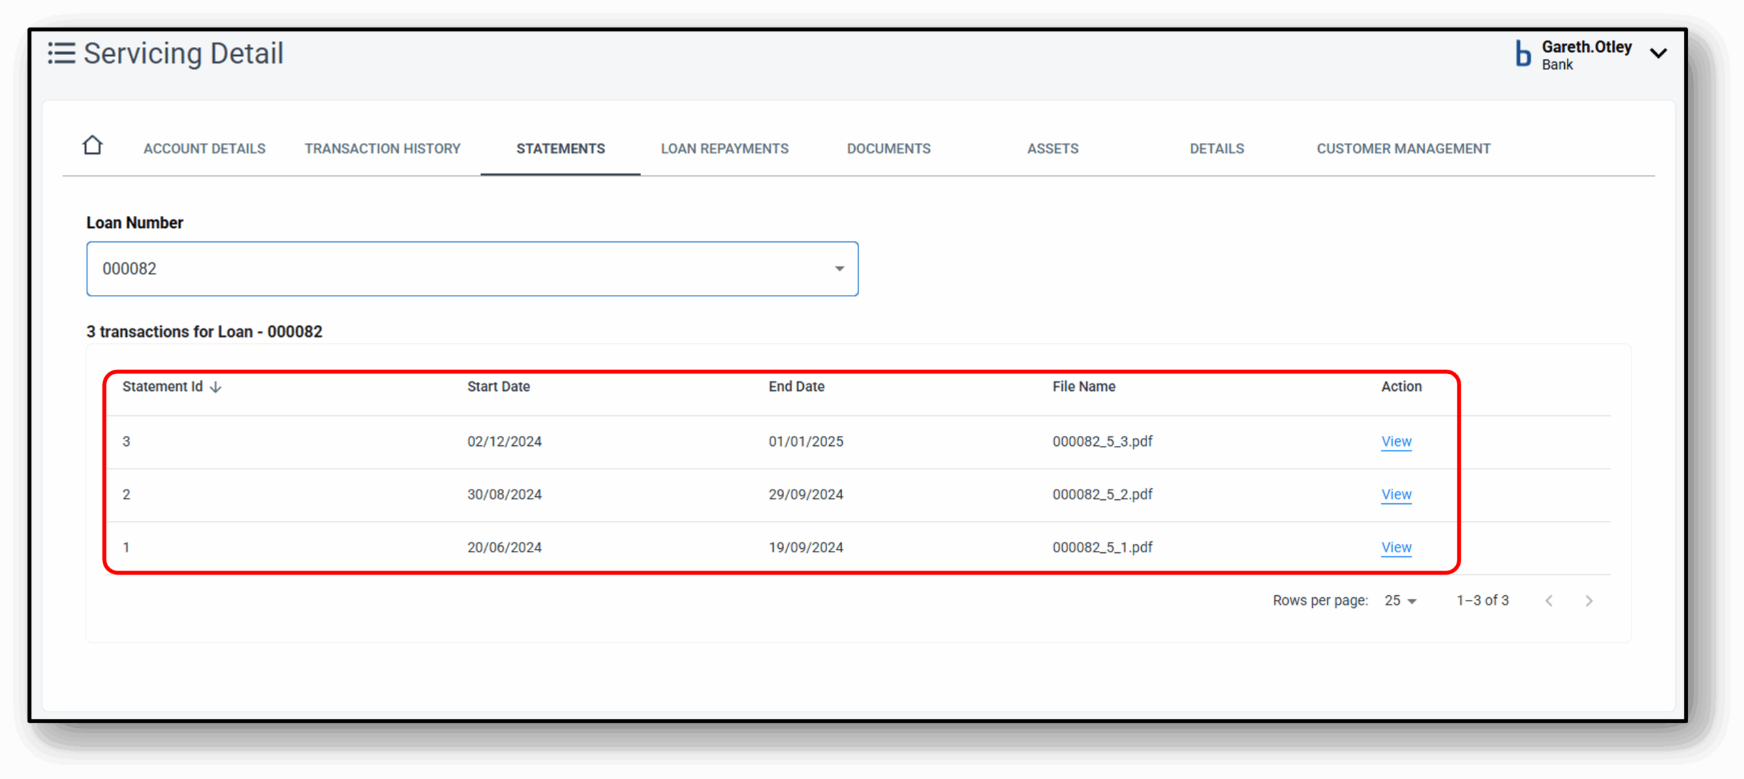Go to previous page using the left pagination arrow

[1549, 600]
